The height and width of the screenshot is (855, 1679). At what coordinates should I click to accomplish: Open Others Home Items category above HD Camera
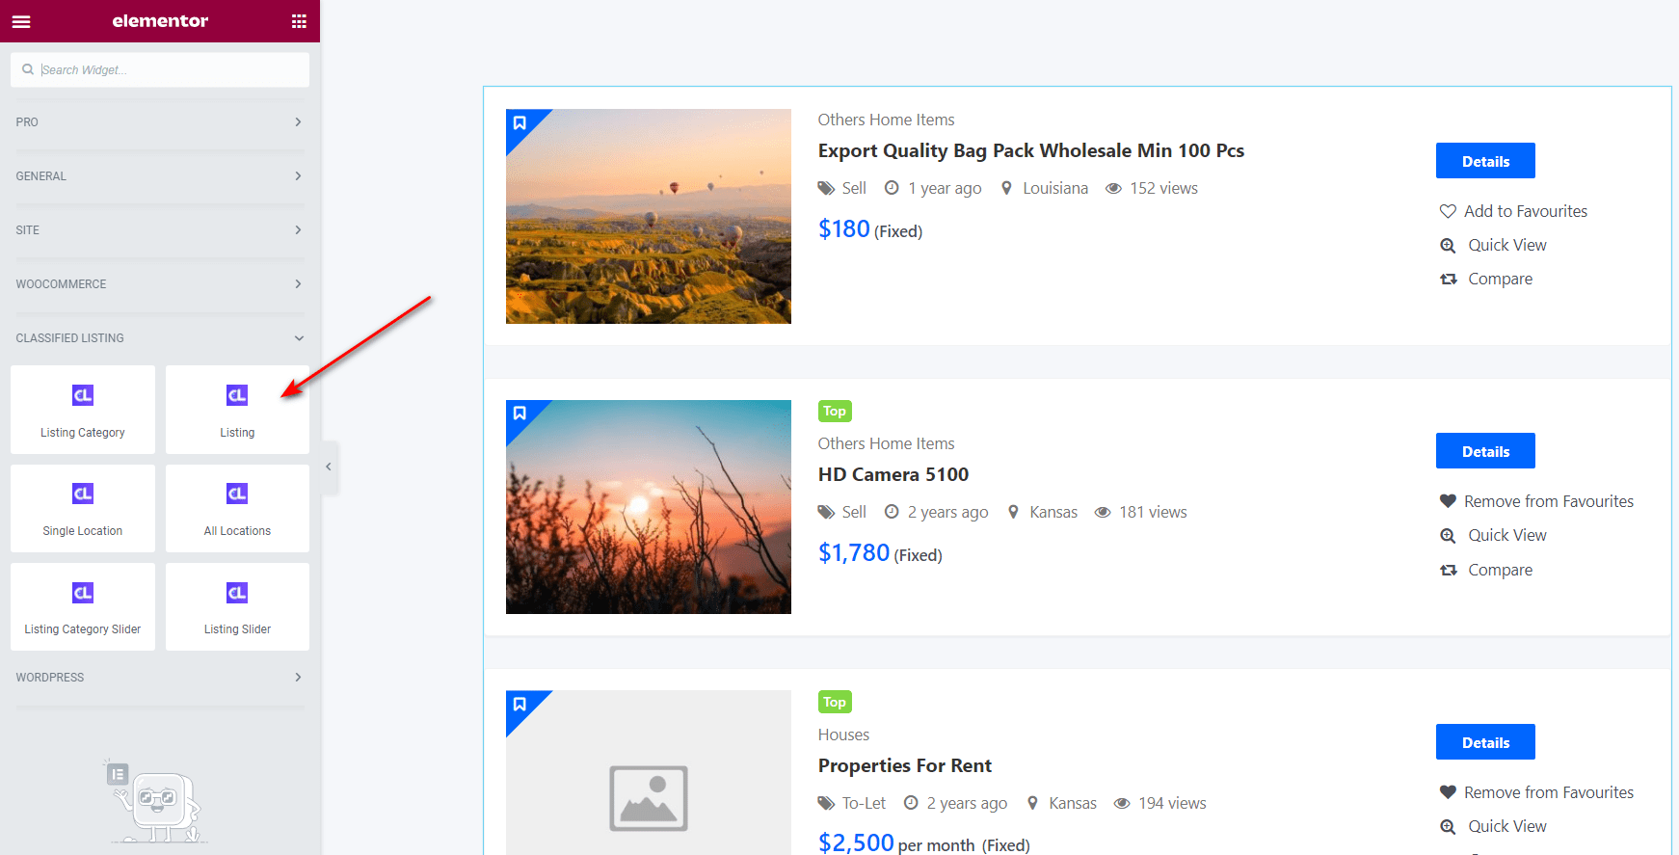pyautogui.click(x=887, y=443)
